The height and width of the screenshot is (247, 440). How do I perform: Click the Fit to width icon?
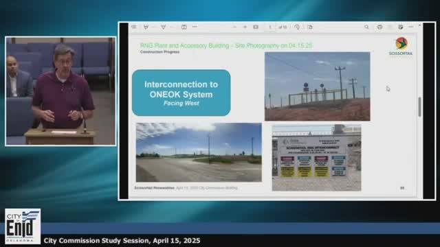pos(256,27)
